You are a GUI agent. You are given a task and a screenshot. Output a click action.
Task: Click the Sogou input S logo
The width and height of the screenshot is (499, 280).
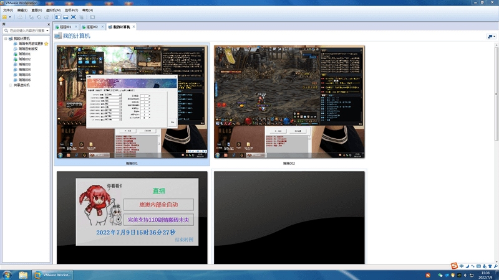click(x=454, y=266)
